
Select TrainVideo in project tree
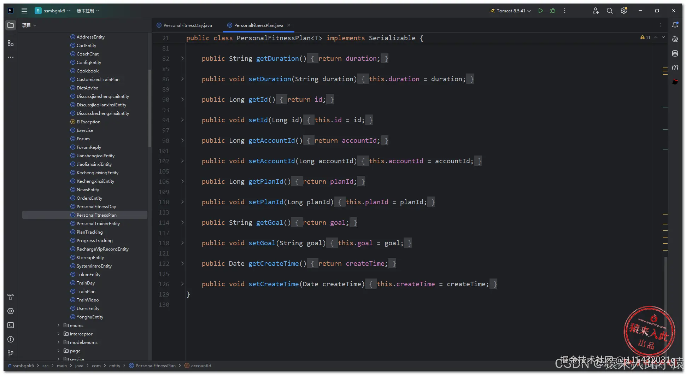(x=88, y=300)
